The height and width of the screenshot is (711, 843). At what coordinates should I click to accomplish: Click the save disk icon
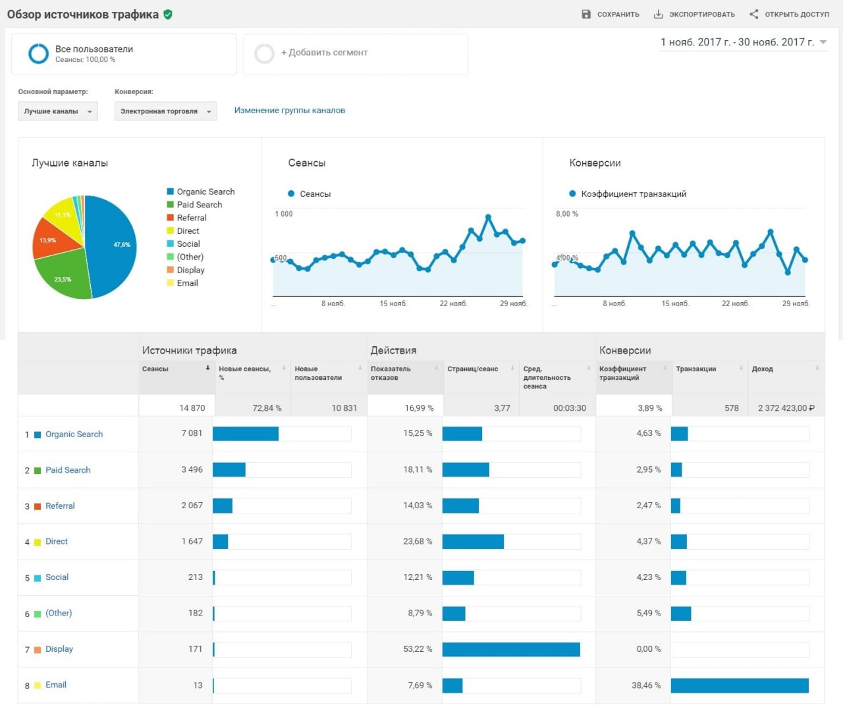586,14
